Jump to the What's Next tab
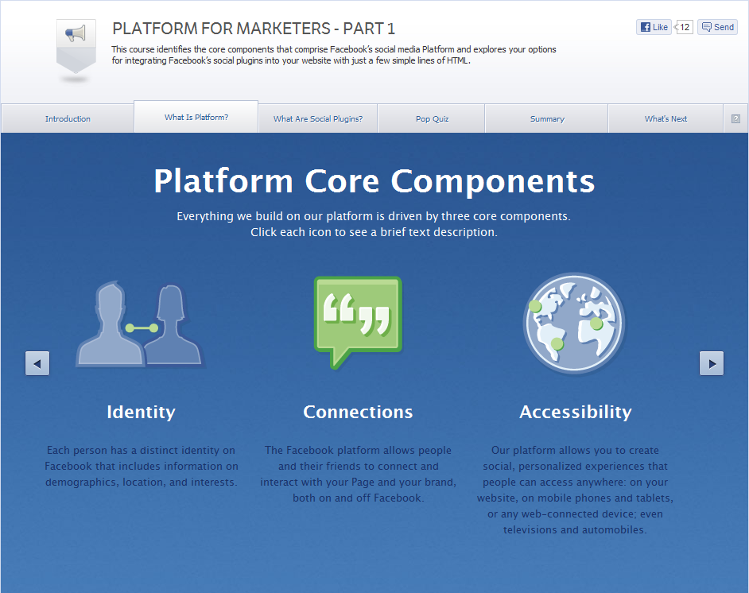749x593 pixels. [x=666, y=118]
